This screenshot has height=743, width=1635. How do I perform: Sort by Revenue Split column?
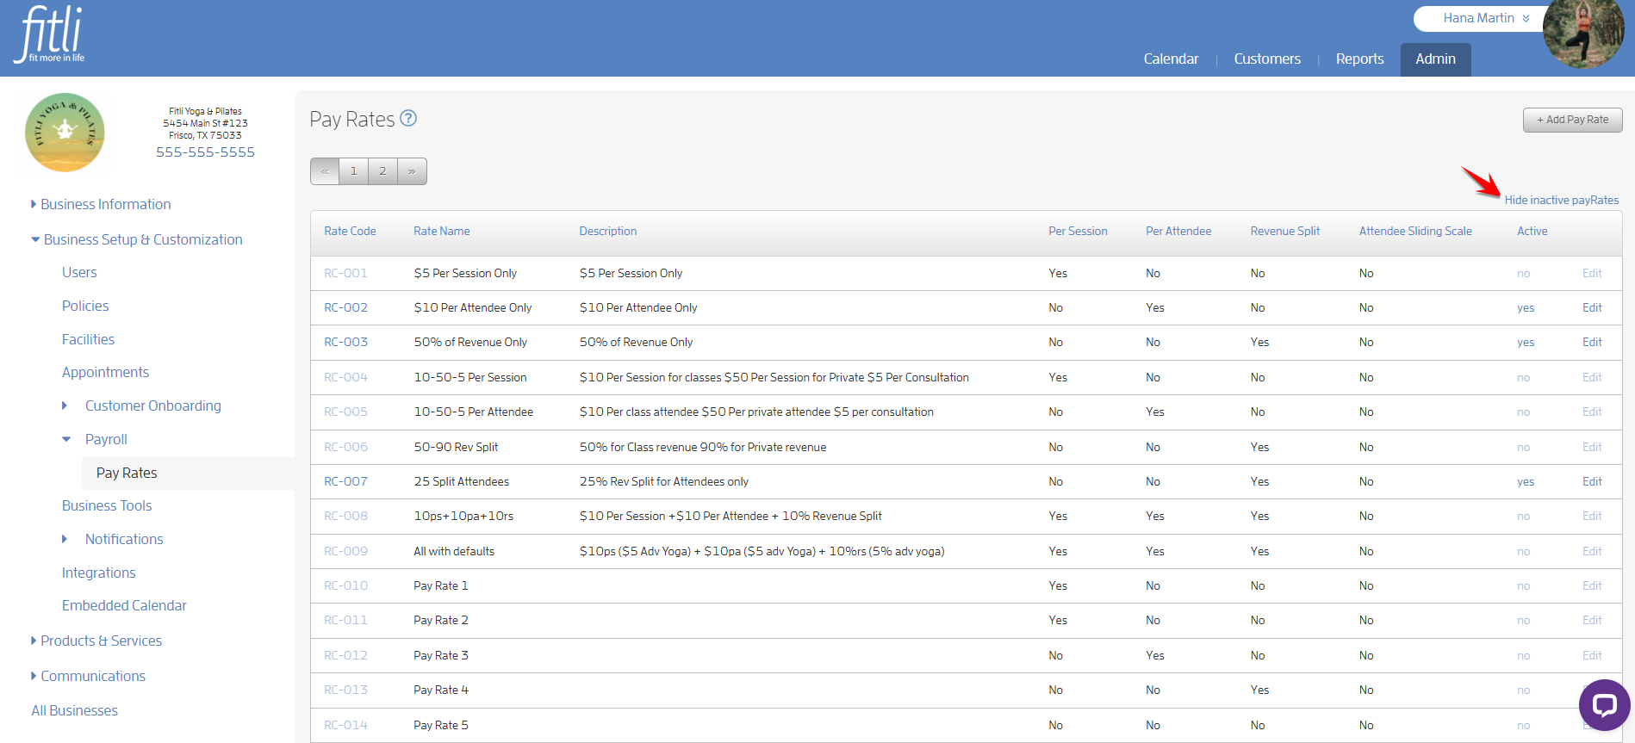1284,231
